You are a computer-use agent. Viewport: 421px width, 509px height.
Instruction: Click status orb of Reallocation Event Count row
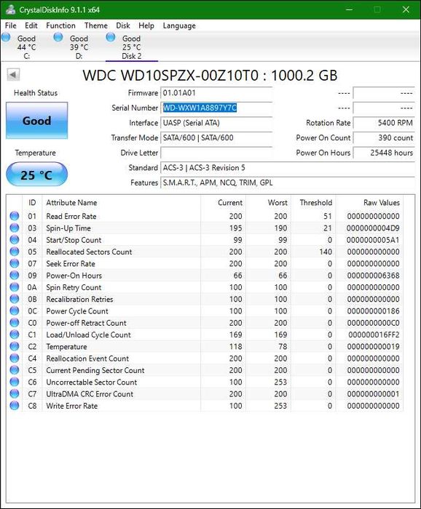[x=15, y=358]
